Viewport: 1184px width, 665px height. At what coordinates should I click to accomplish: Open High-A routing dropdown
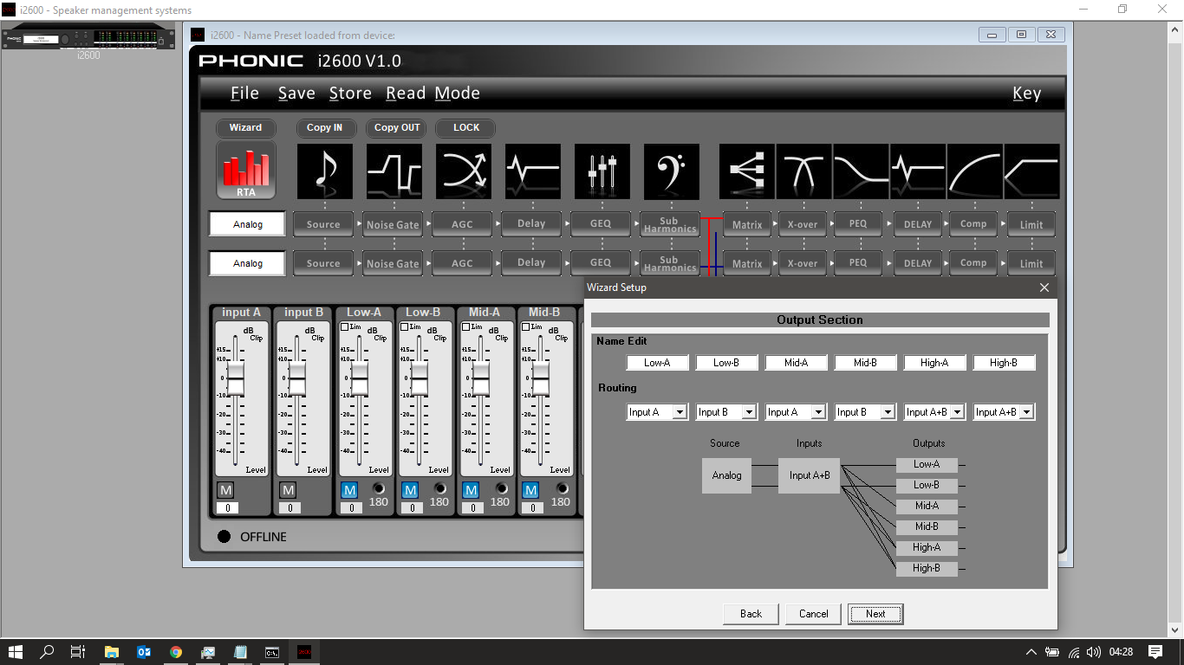(957, 412)
